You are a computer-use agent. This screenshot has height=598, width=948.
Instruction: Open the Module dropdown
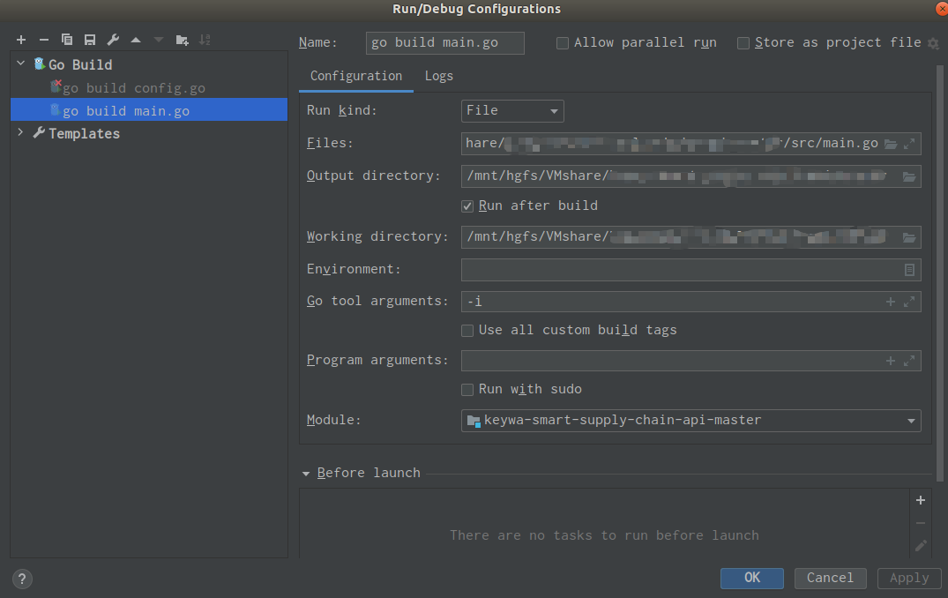pyautogui.click(x=690, y=421)
